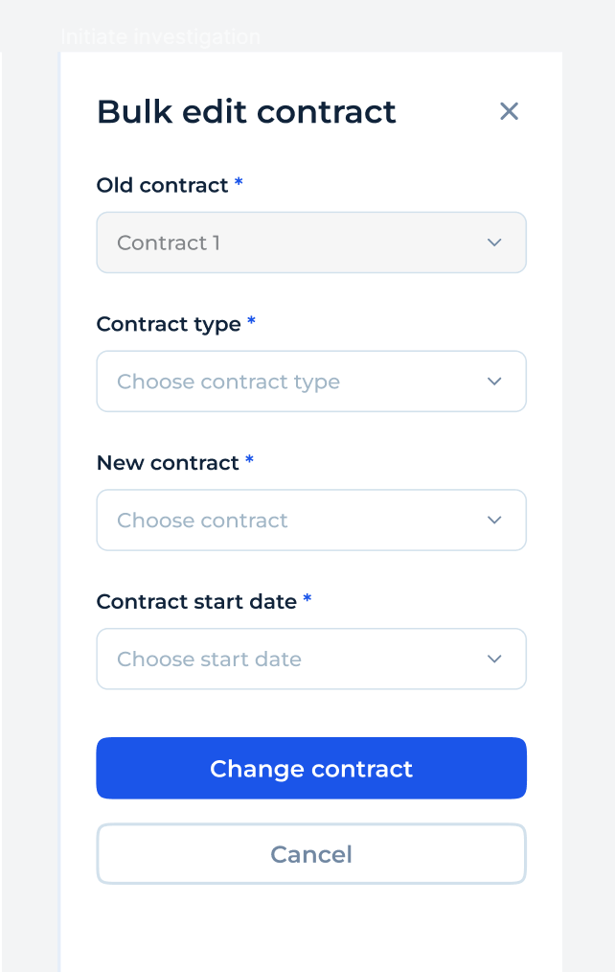Click the Cancel button
The width and height of the screenshot is (615, 972).
(x=311, y=853)
